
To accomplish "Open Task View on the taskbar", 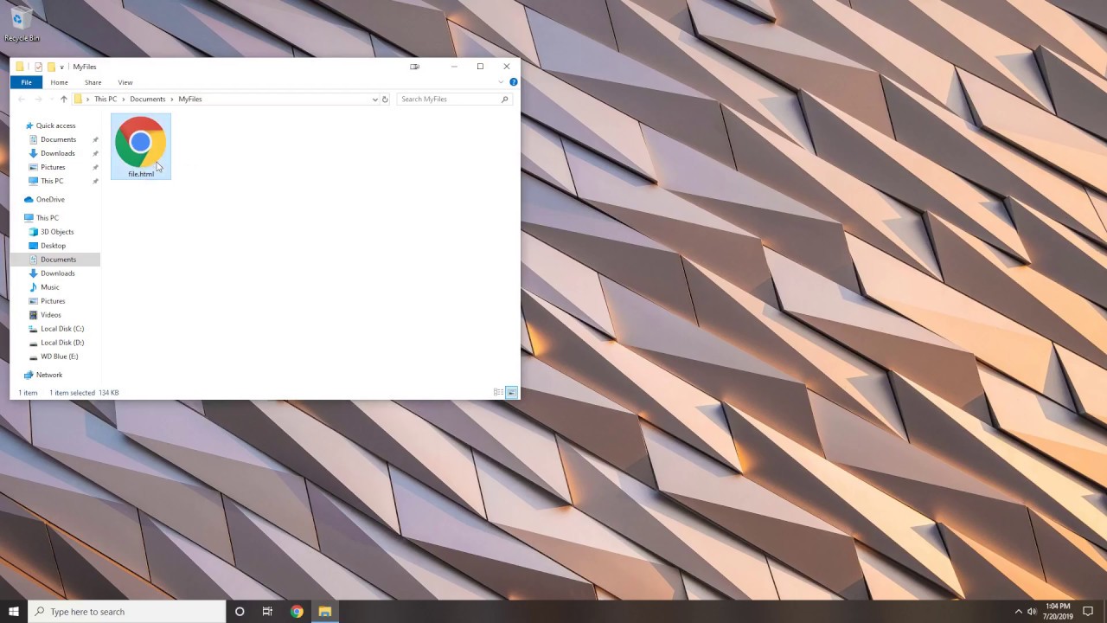I will (267, 612).
